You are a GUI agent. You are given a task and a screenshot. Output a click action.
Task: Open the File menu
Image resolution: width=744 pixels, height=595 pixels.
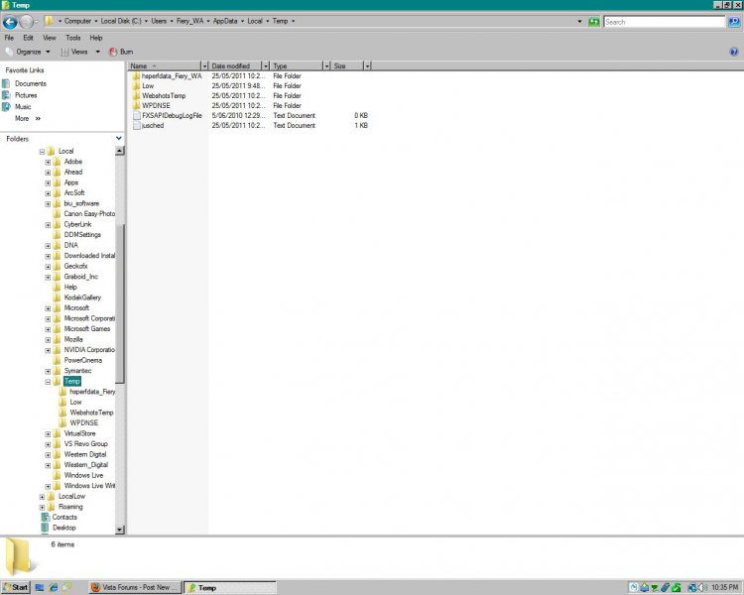[x=9, y=38]
